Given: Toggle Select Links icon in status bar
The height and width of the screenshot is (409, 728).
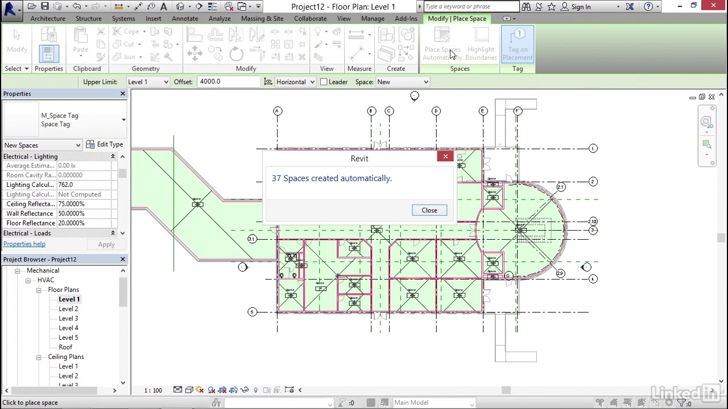Looking at the screenshot, I should 600,403.
